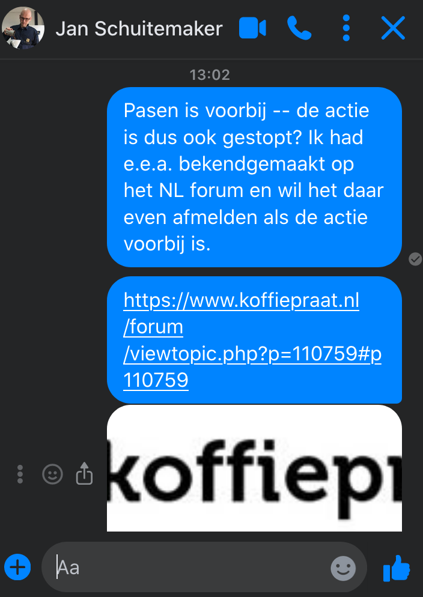Screen dimensions: 423x597
Task: Open Jan Schuitemaker's profile picture
Action: 23,28
